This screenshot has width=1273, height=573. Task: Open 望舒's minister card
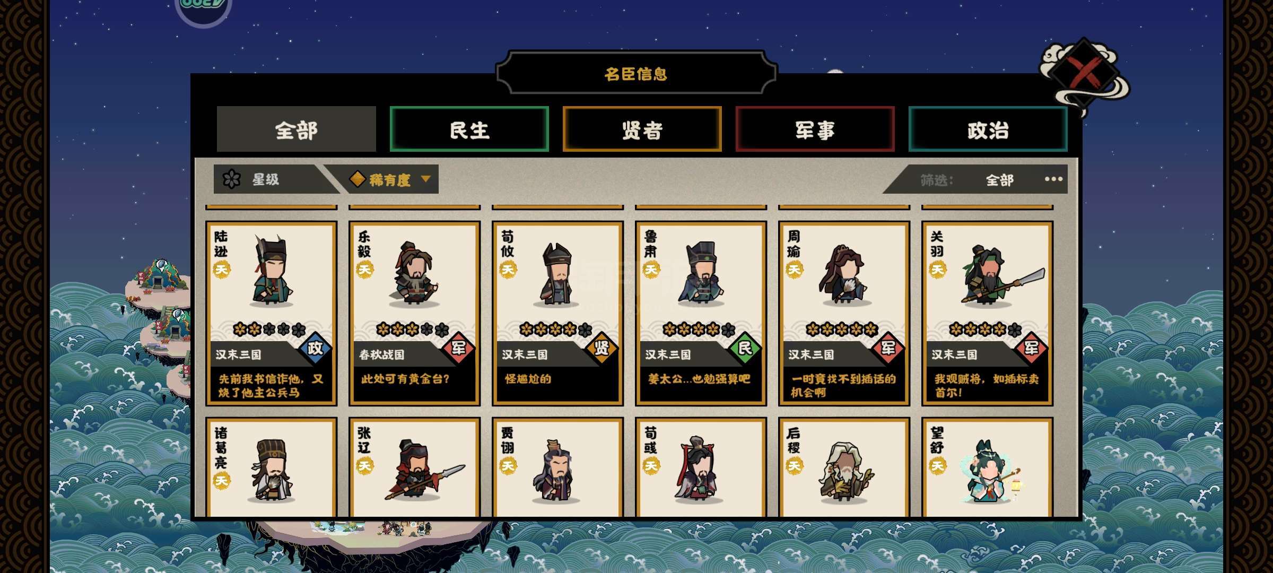987,467
